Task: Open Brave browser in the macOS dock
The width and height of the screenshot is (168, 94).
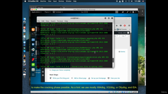Action: pyautogui.click(x=24, y=28)
